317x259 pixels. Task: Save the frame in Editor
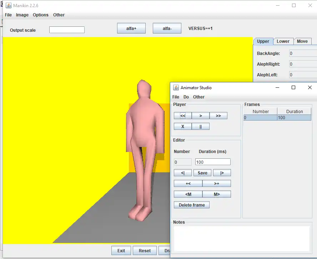coord(202,173)
